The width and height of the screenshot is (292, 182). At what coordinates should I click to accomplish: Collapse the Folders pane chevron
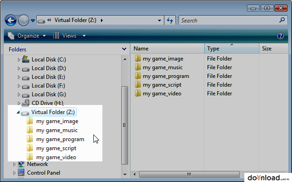(124, 49)
